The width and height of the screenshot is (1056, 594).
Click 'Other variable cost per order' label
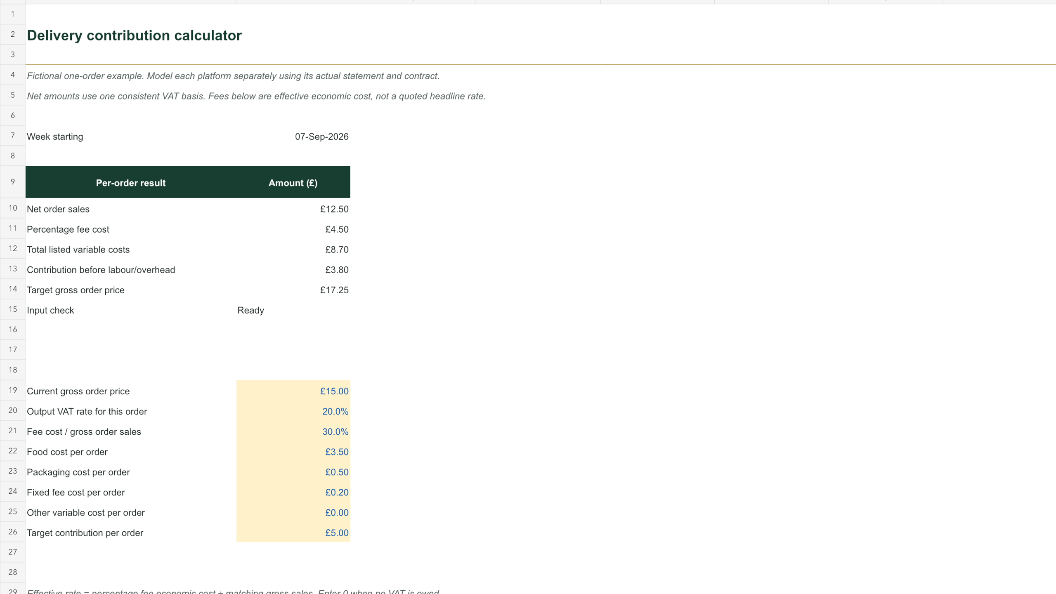click(86, 512)
